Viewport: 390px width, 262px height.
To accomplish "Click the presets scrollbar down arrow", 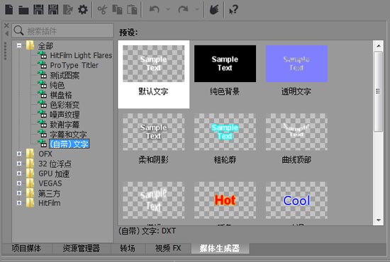I will pyautogui.click(x=379, y=220).
